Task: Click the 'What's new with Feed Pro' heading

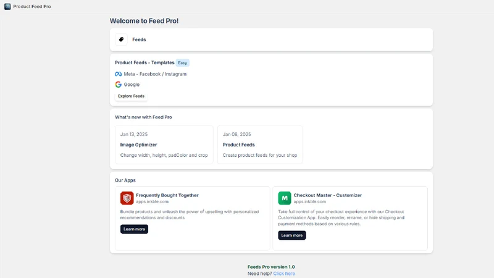Action: (143, 117)
